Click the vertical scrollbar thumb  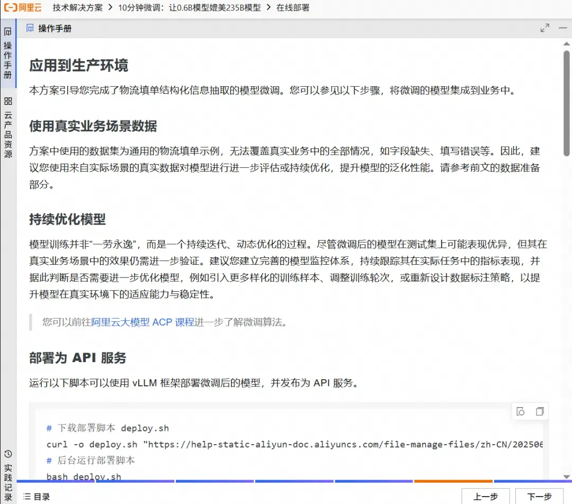566,103
